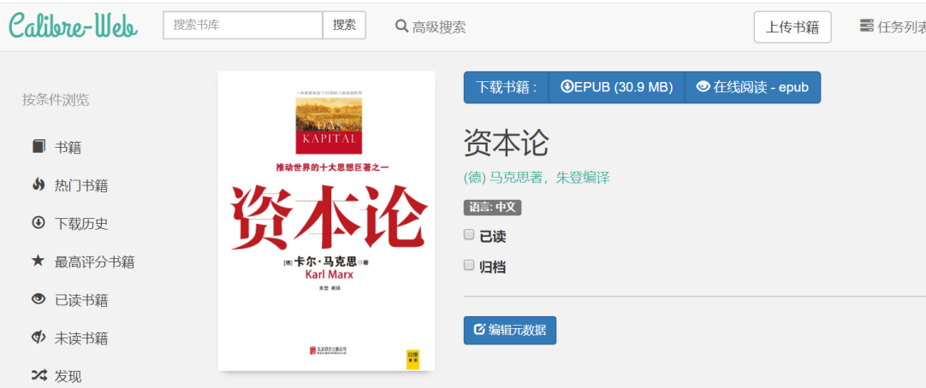Click the 已读书籍 eye icon
This screenshot has height=388, width=926.
pos(39,299)
